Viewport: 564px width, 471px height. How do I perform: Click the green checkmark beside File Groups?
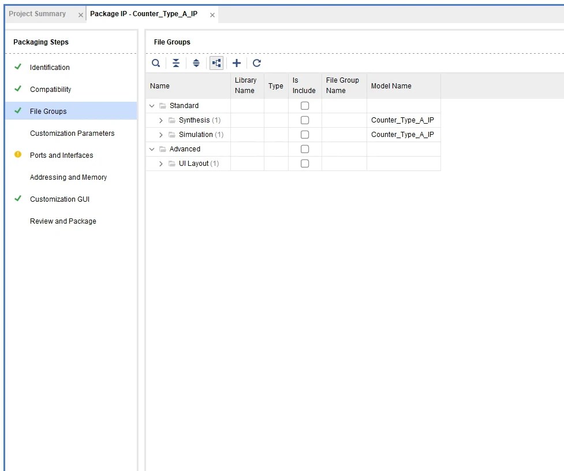(18, 111)
